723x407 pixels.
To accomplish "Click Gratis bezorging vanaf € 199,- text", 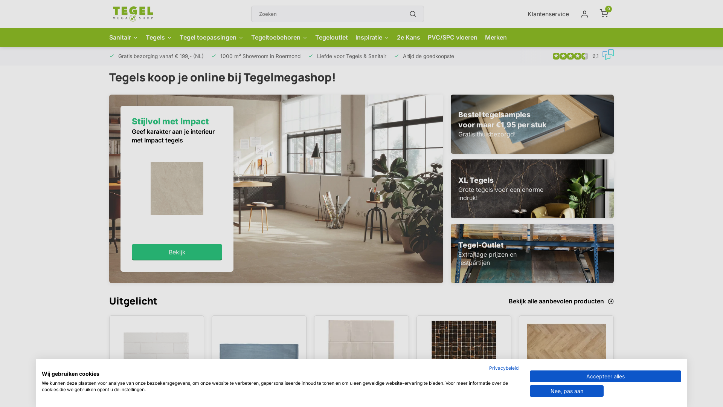I will [161, 56].
